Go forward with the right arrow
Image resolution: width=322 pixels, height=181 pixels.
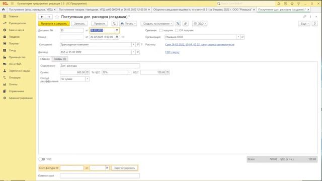click(49, 17)
